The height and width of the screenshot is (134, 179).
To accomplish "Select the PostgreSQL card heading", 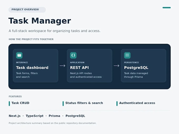I will pos(136,68).
